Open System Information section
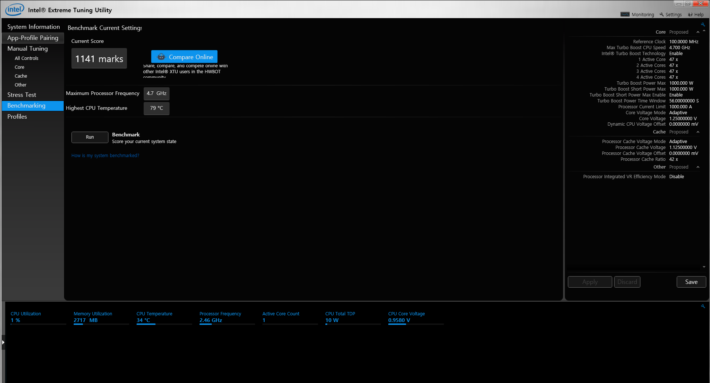710x383 pixels. pyautogui.click(x=33, y=27)
